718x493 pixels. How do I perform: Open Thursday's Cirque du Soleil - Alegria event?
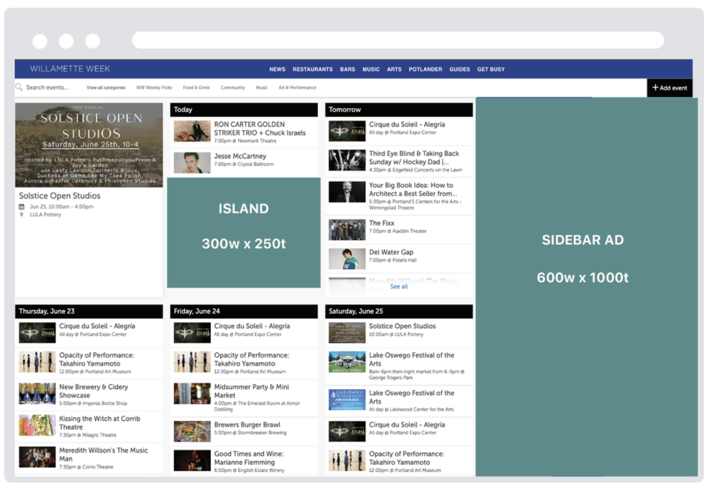coord(97,326)
